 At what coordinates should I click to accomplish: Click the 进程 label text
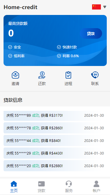[x=68, y=84]
